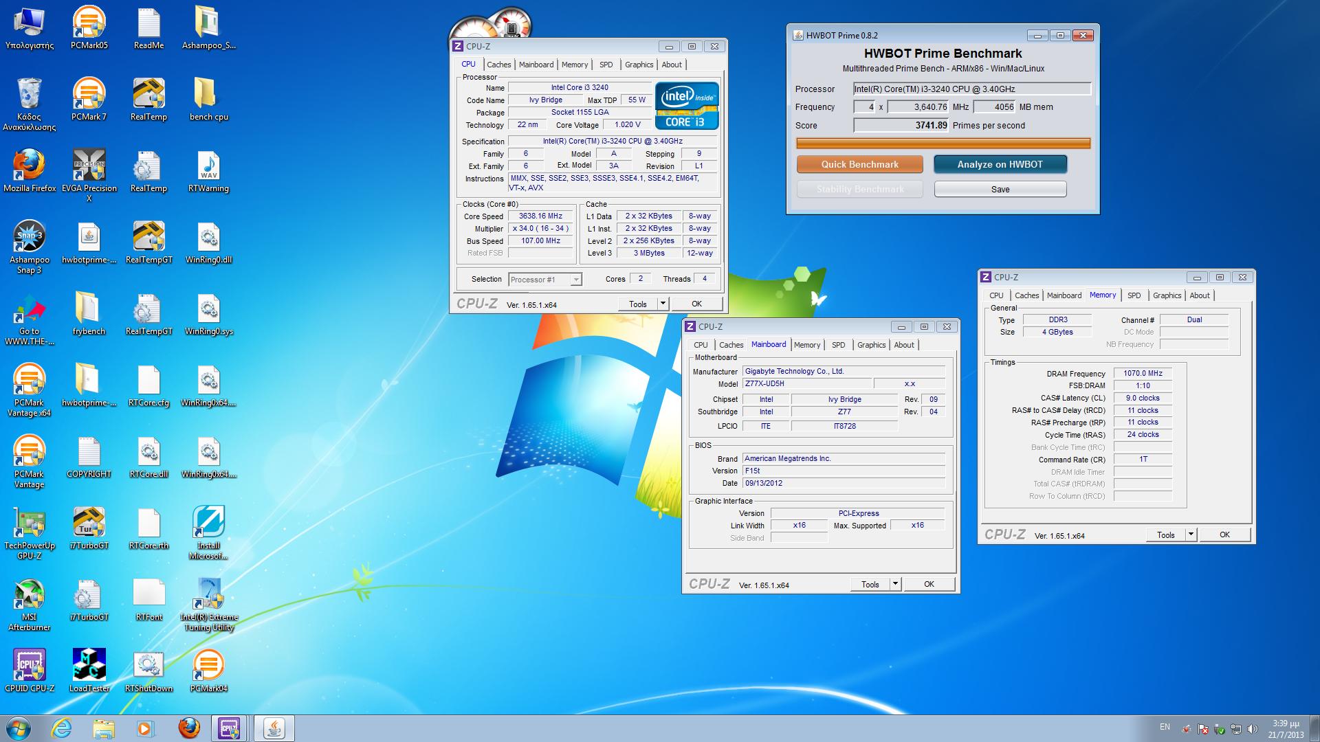Open COPYRIGHT text file
This screenshot has width=1320, height=742.
coord(89,456)
